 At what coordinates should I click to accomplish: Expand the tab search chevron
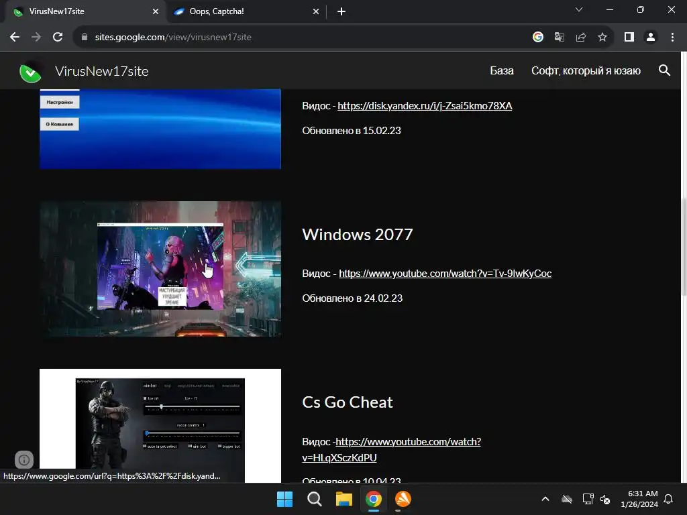coord(579,9)
